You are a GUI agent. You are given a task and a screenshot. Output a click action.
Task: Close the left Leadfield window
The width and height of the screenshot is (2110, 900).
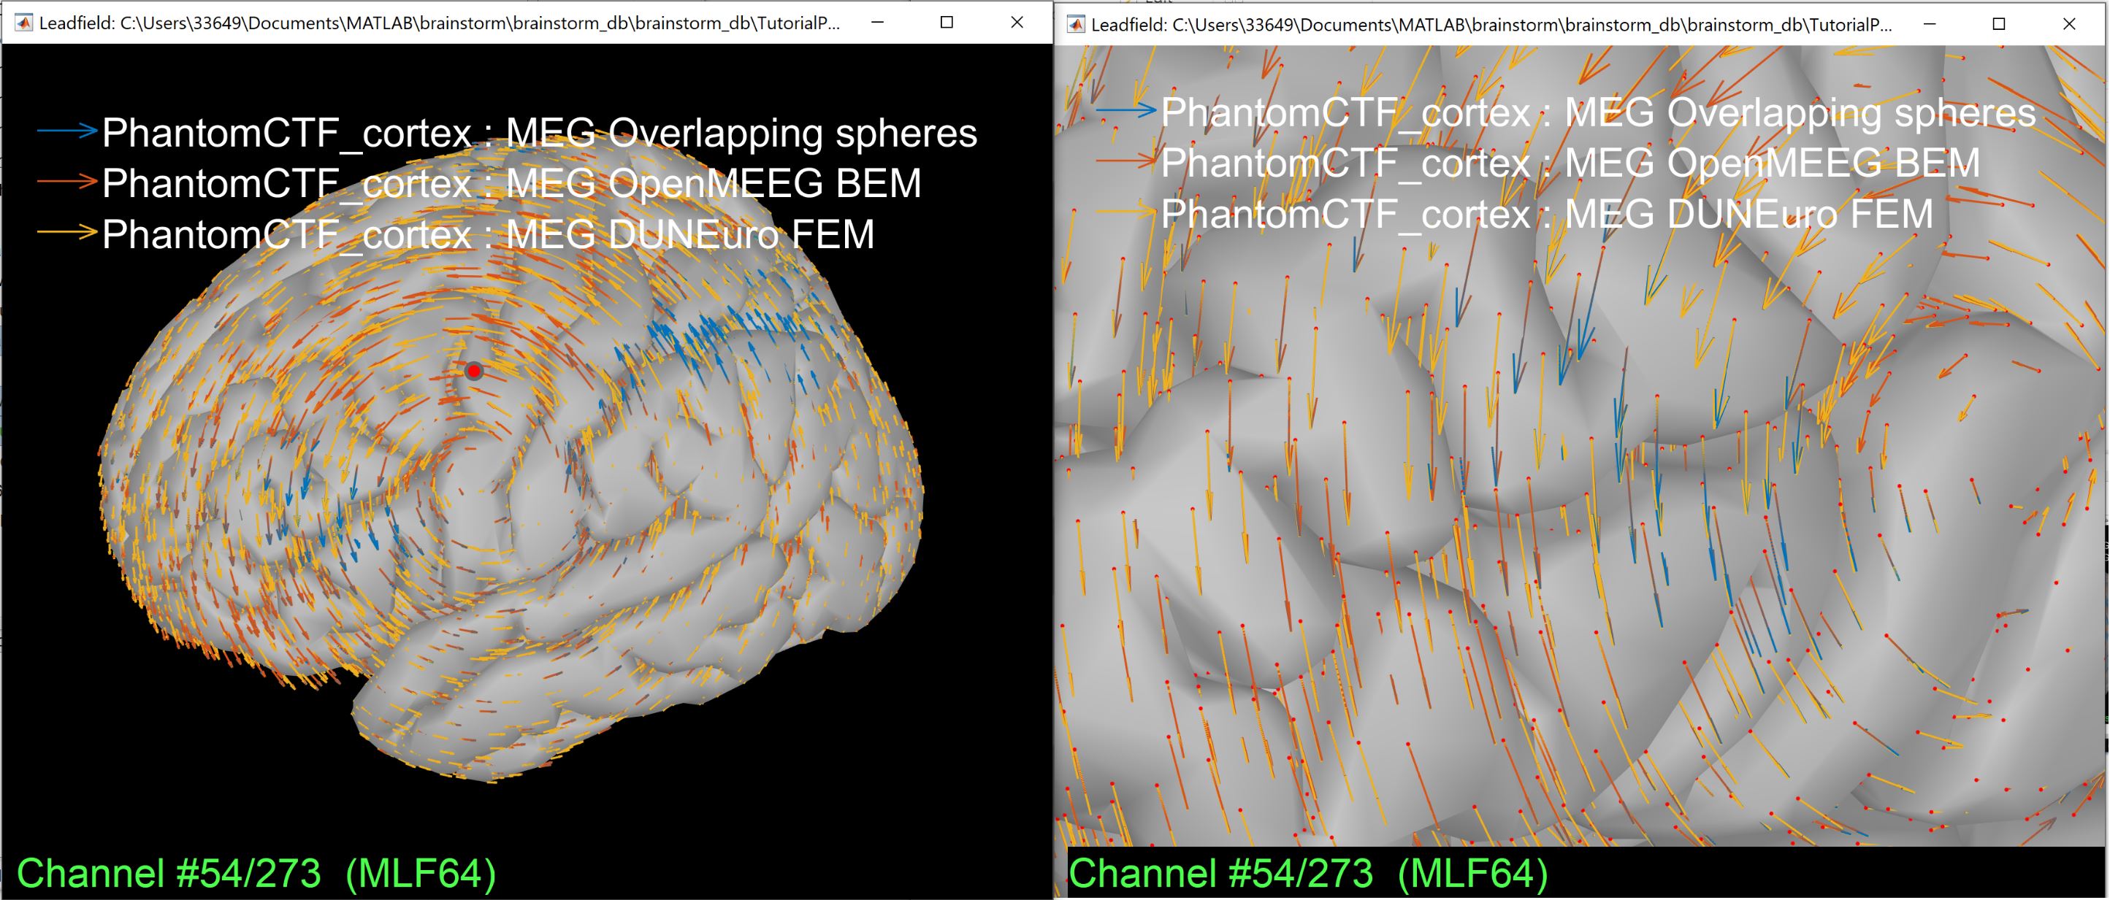coord(1017,23)
